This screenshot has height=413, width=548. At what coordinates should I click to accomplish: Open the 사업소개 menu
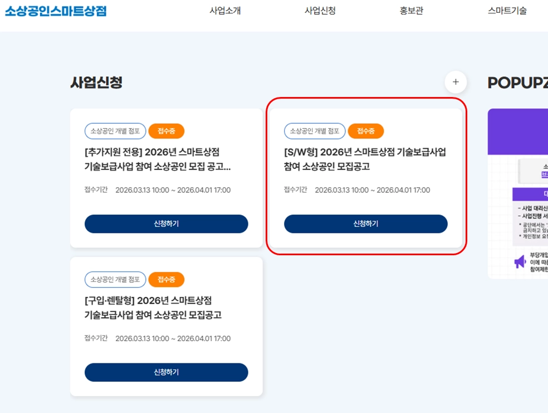pos(225,11)
